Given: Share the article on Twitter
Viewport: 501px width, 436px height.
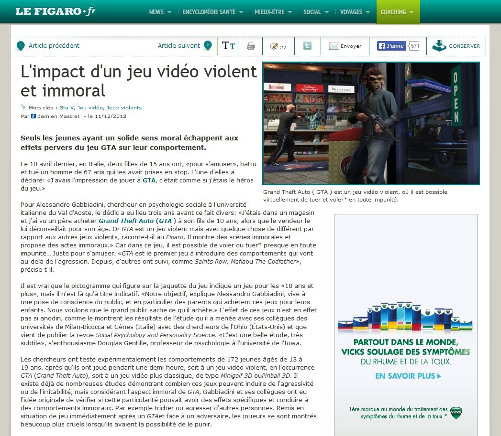Looking at the screenshot, I should tap(307, 46).
